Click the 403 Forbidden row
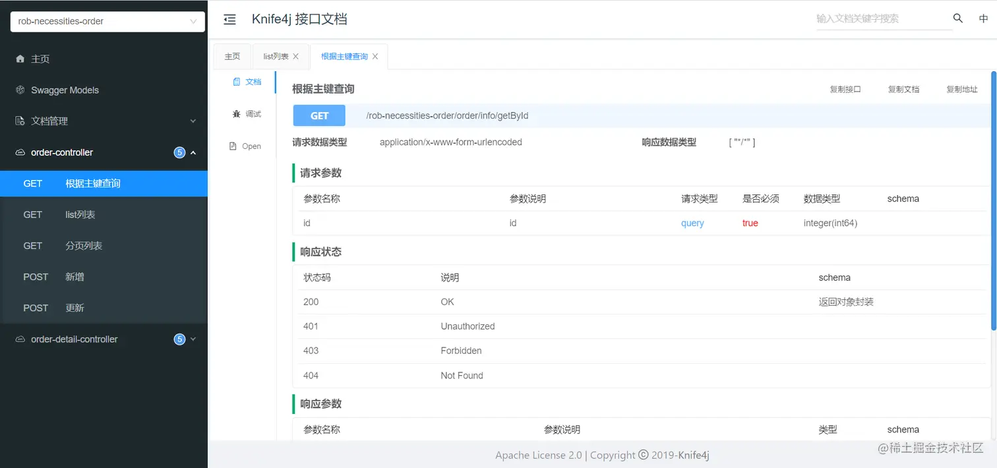This screenshot has height=468, width=997. pos(642,351)
